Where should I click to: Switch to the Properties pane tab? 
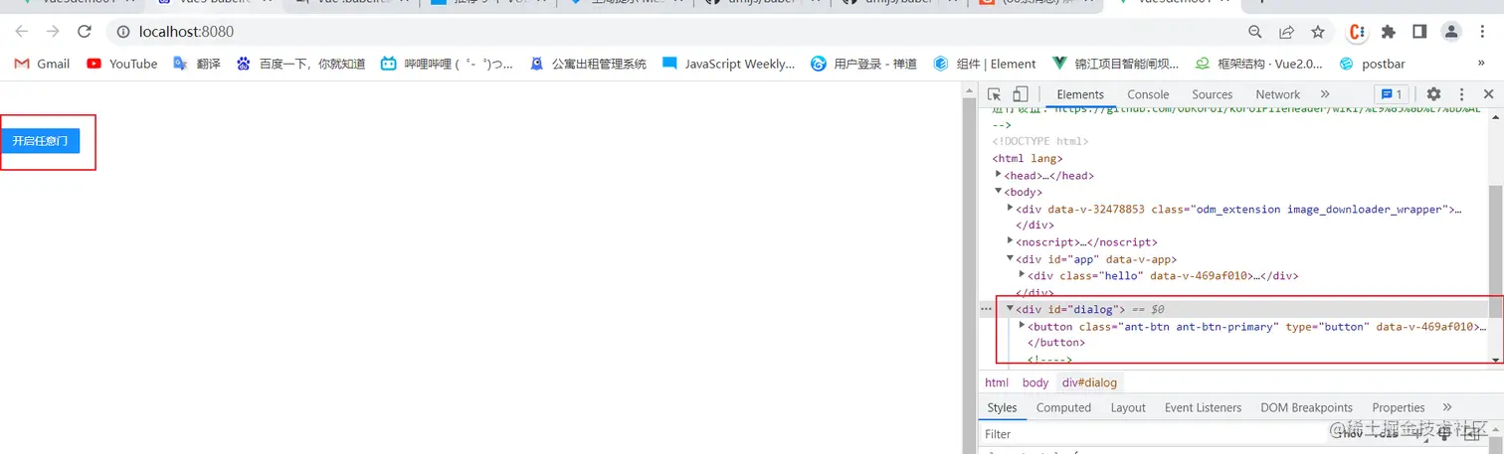pyautogui.click(x=1399, y=407)
